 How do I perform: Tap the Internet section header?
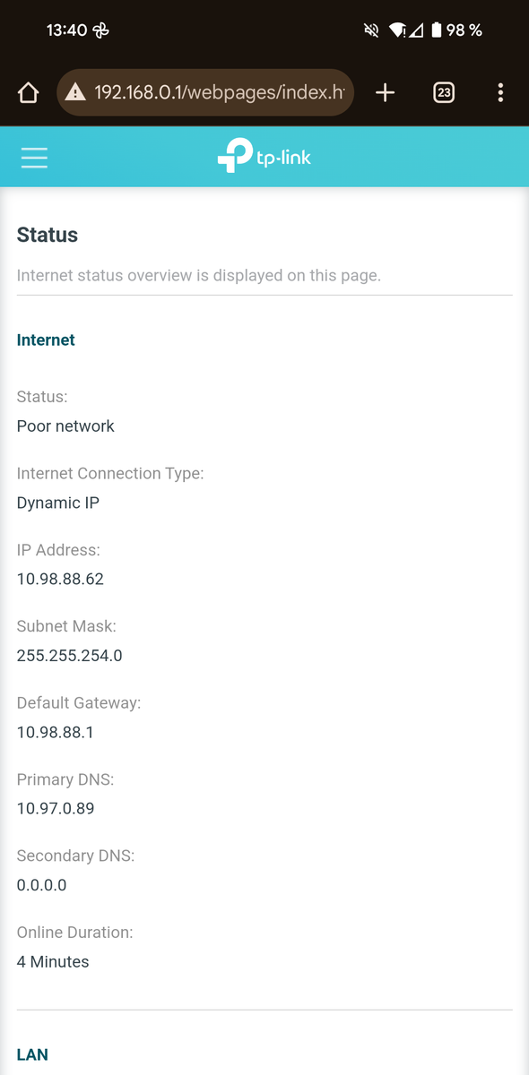click(46, 340)
